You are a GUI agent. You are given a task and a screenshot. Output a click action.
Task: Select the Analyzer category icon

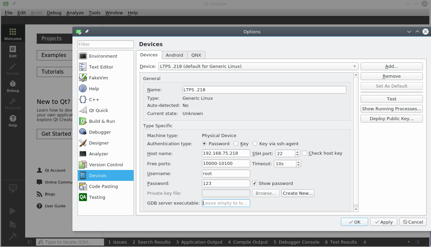(83, 154)
